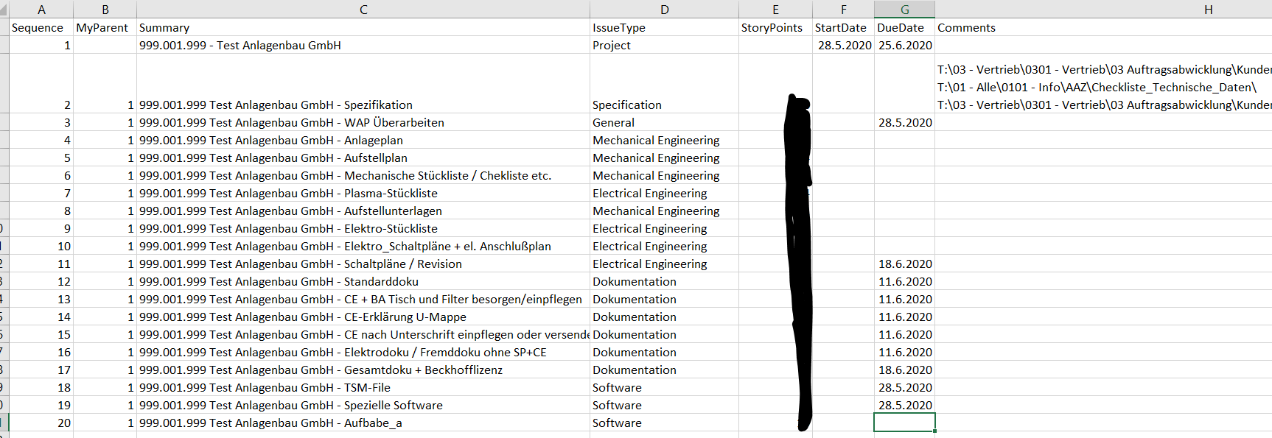Click the 'StartDate' header cell
The width and height of the screenshot is (1272, 438).
843,27
